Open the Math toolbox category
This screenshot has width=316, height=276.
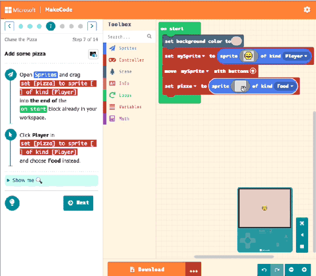point(129,119)
